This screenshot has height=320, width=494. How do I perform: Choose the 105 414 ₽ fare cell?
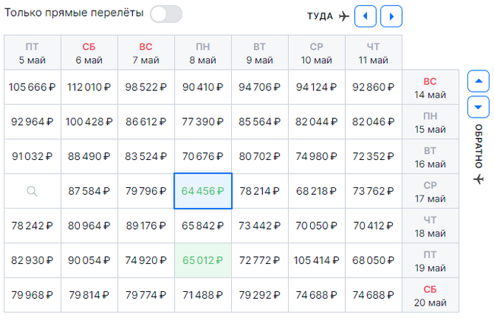316,260
